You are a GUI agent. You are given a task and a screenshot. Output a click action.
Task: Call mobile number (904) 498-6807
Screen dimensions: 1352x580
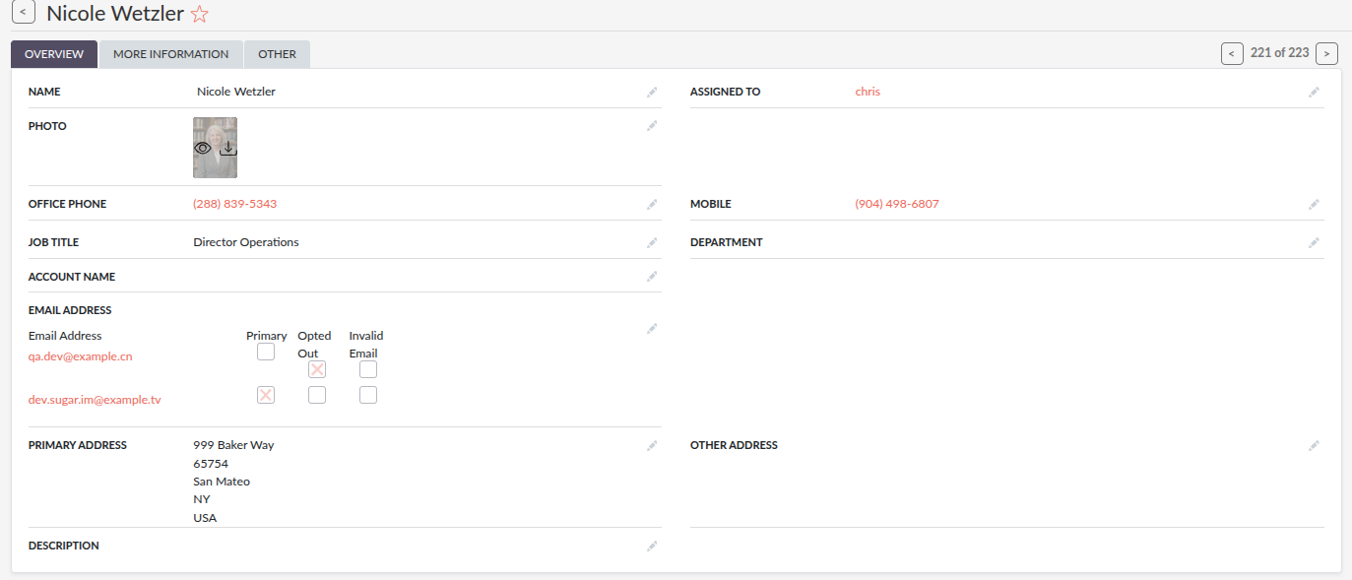coord(897,204)
